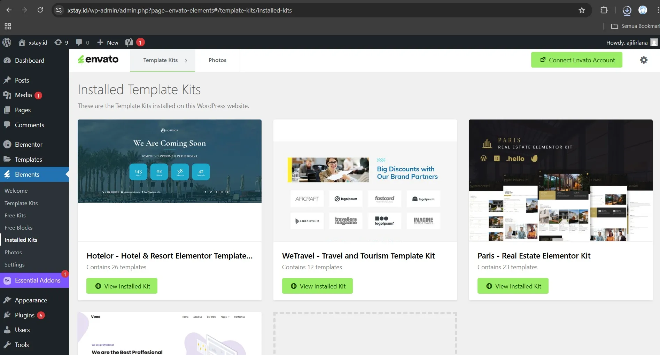Switch to the Photos tab
This screenshot has width=660, height=355.
(x=217, y=60)
